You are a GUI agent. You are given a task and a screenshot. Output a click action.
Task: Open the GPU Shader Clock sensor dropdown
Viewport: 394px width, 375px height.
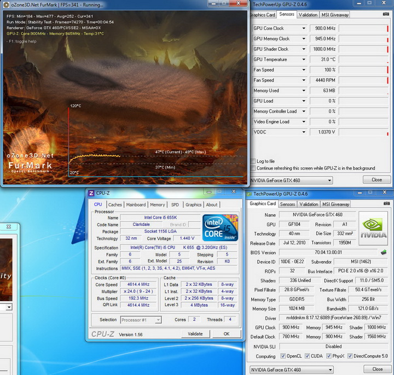click(304, 49)
